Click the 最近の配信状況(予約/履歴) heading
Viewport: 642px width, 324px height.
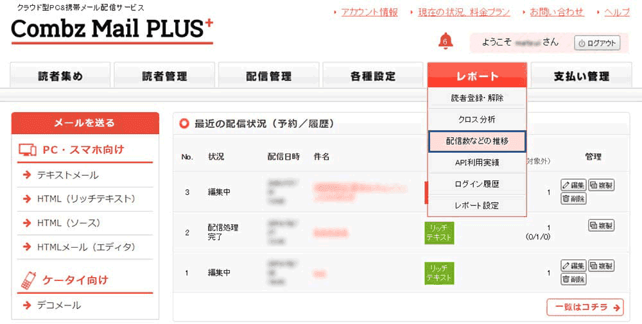pos(264,124)
